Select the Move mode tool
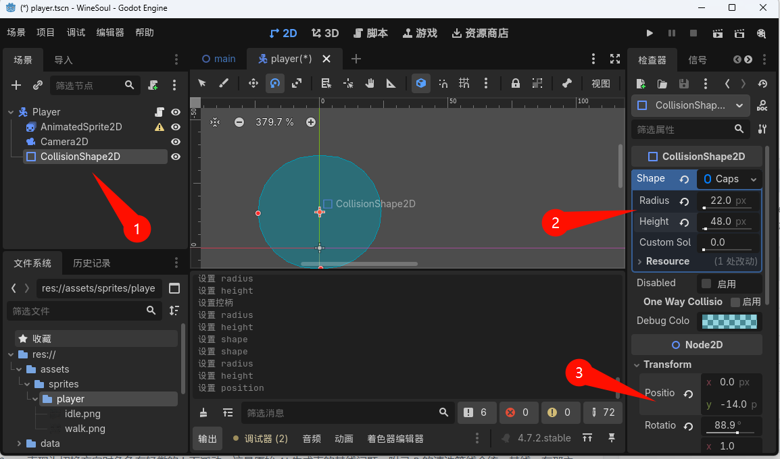The image size is (780, 459). [253, 84]
